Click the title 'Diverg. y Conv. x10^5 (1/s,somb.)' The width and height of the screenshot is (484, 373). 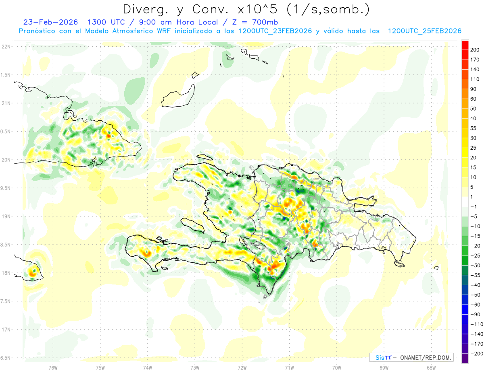[246, 9]
